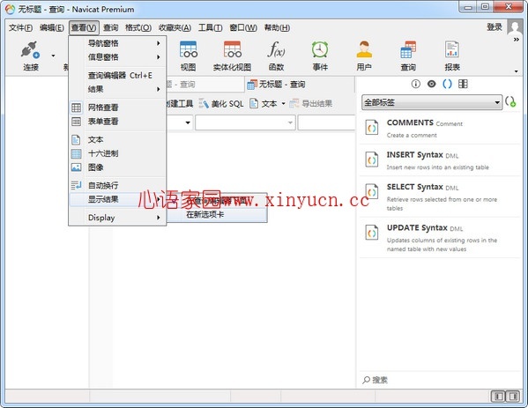Open the All Tags (全部标签) dropdown
Screen dimensions: 528x408
pyautogui.click(x=432, y=102)
